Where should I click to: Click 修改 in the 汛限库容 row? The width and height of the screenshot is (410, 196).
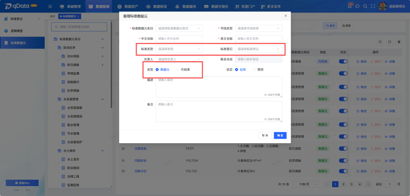[362, 161]
